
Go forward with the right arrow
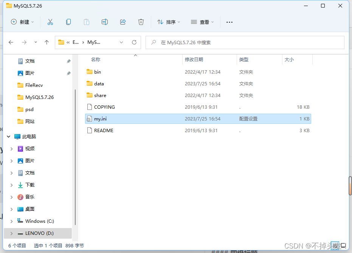click(x=24, y=42)
